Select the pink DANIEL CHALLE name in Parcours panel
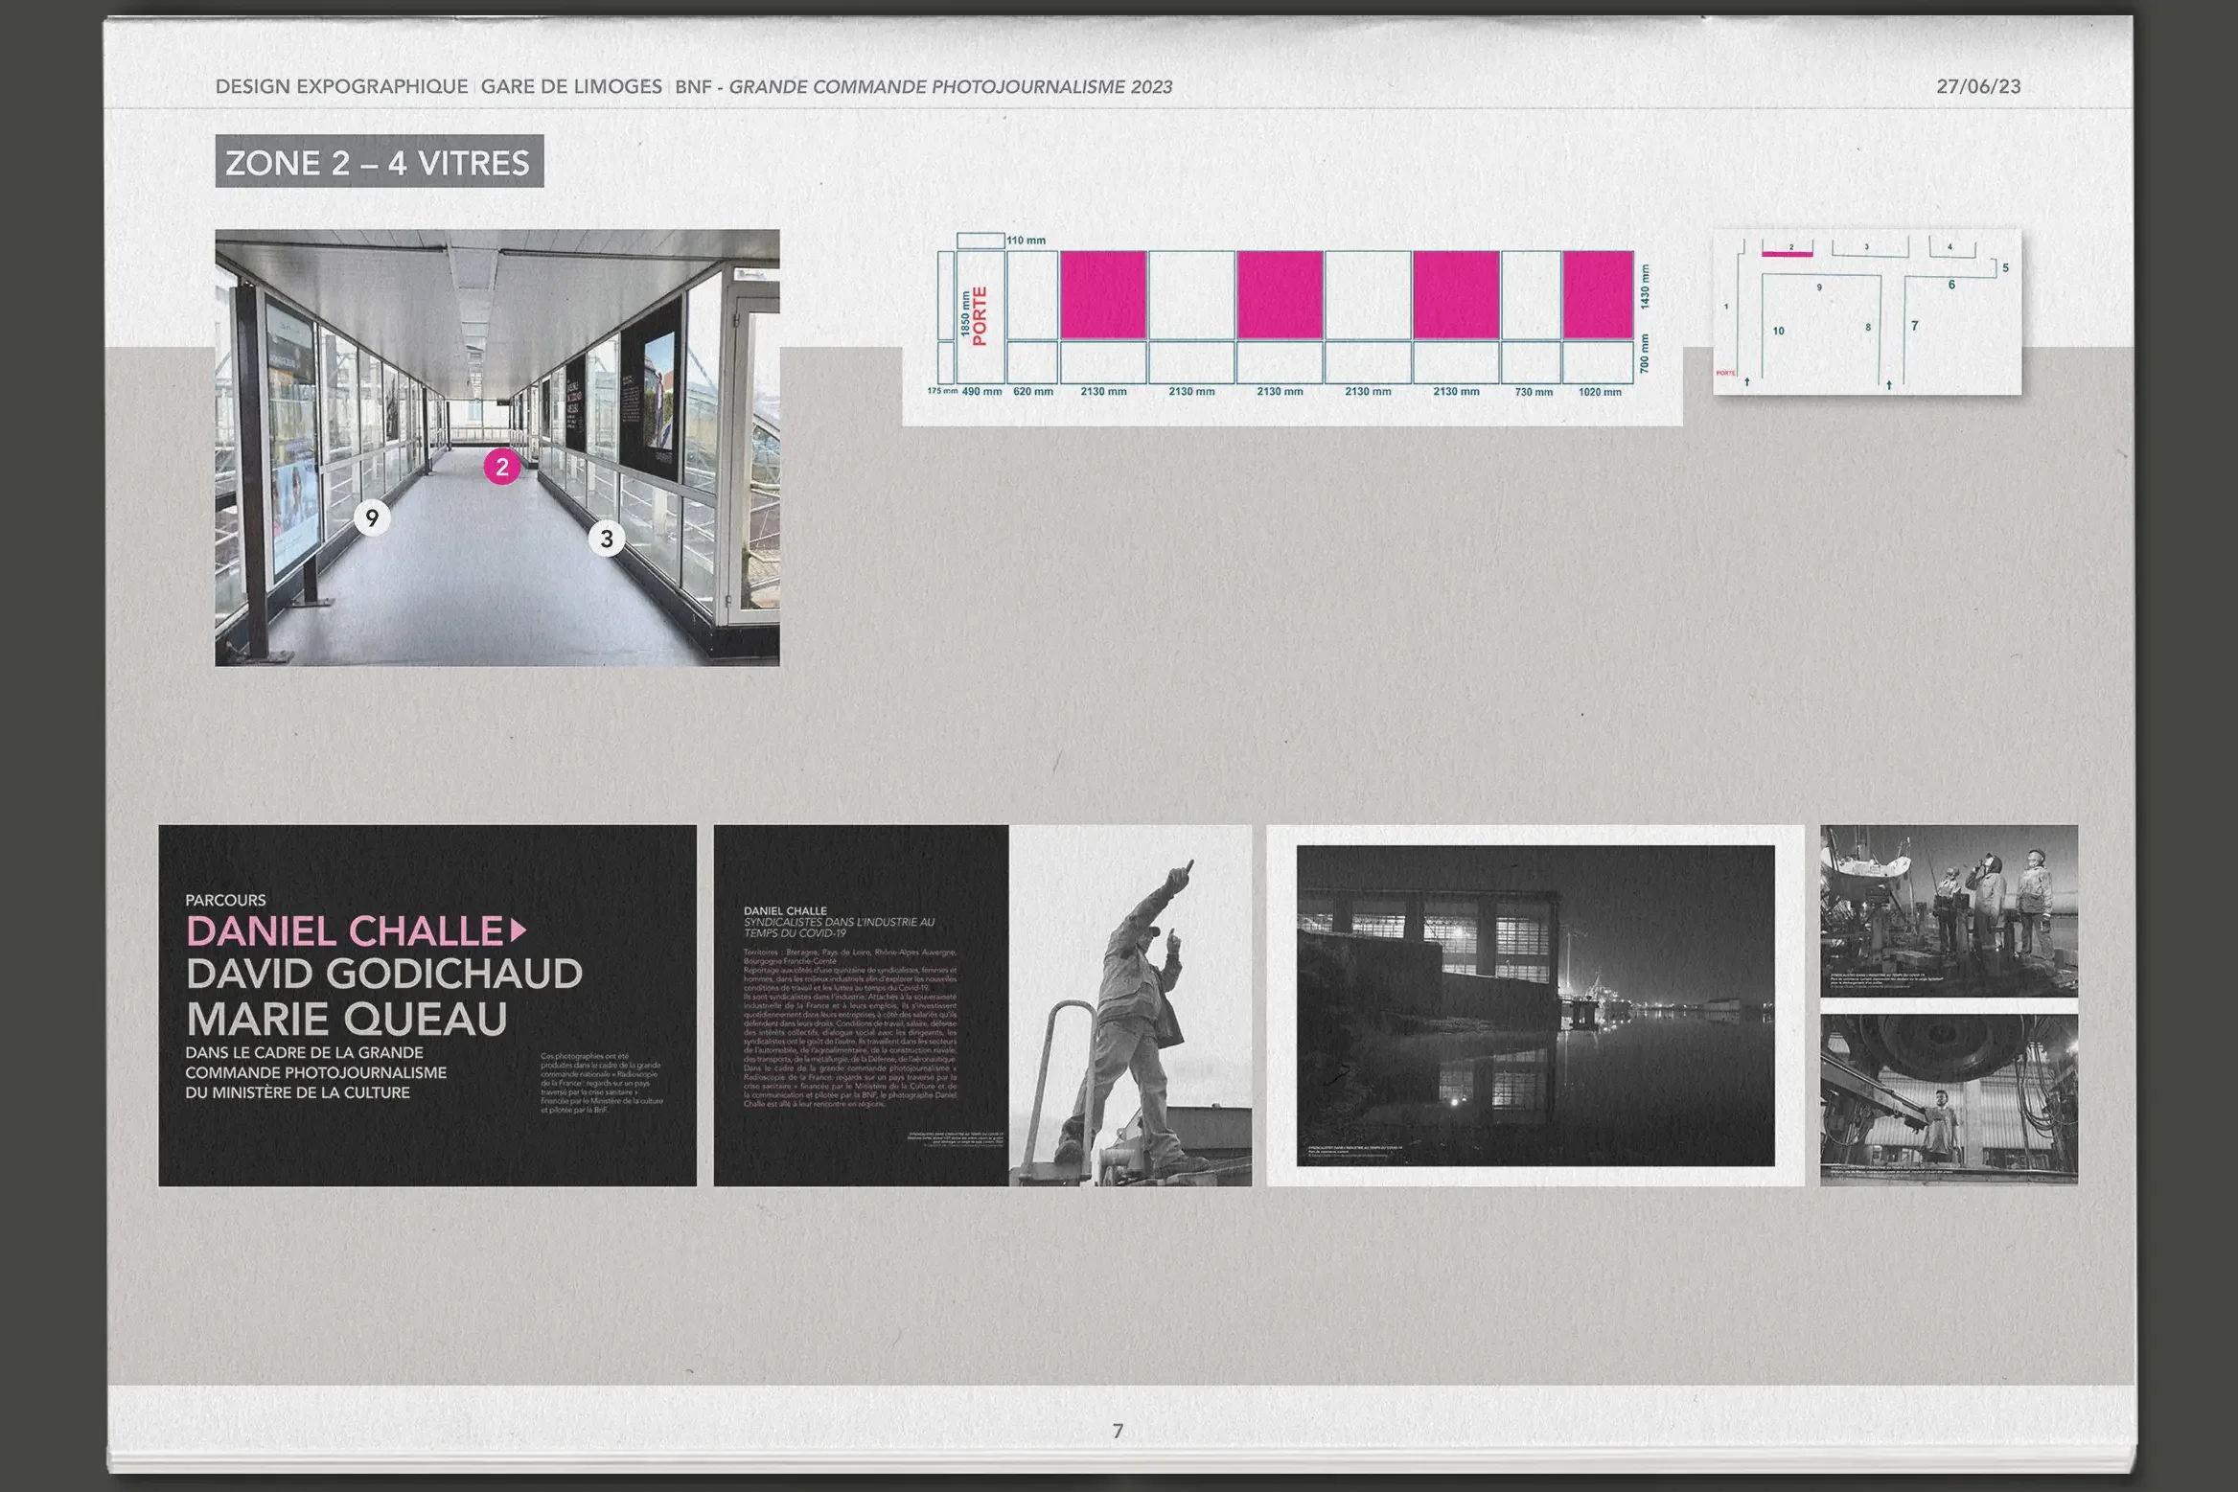The height and width of the screenshot is (1492, 2238). [344, 930]
